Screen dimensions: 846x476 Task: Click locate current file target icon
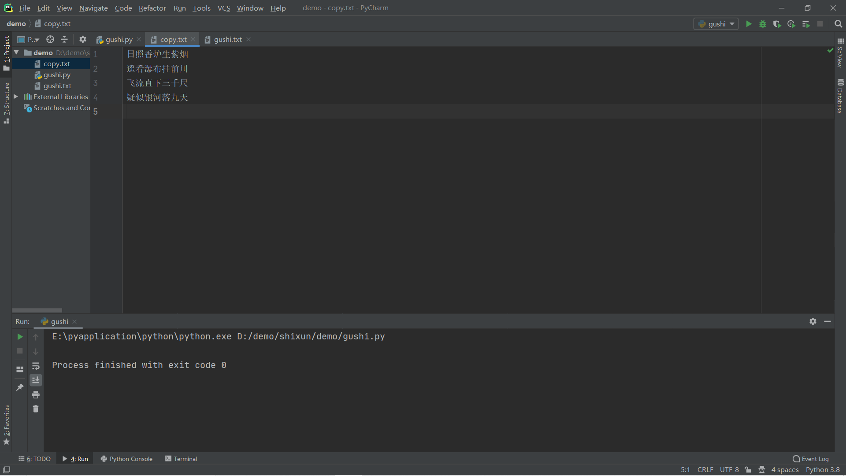(50, 39)
